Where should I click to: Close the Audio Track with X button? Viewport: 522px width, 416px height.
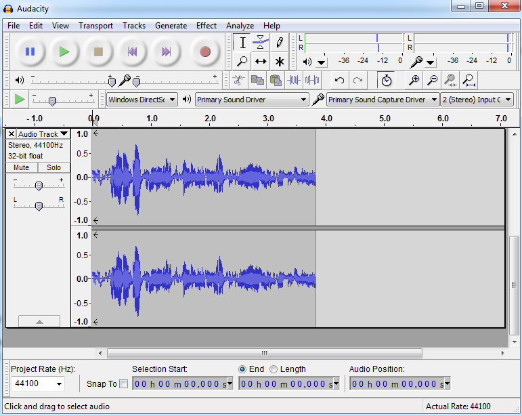pyautogui.click(x=12, y=134)
